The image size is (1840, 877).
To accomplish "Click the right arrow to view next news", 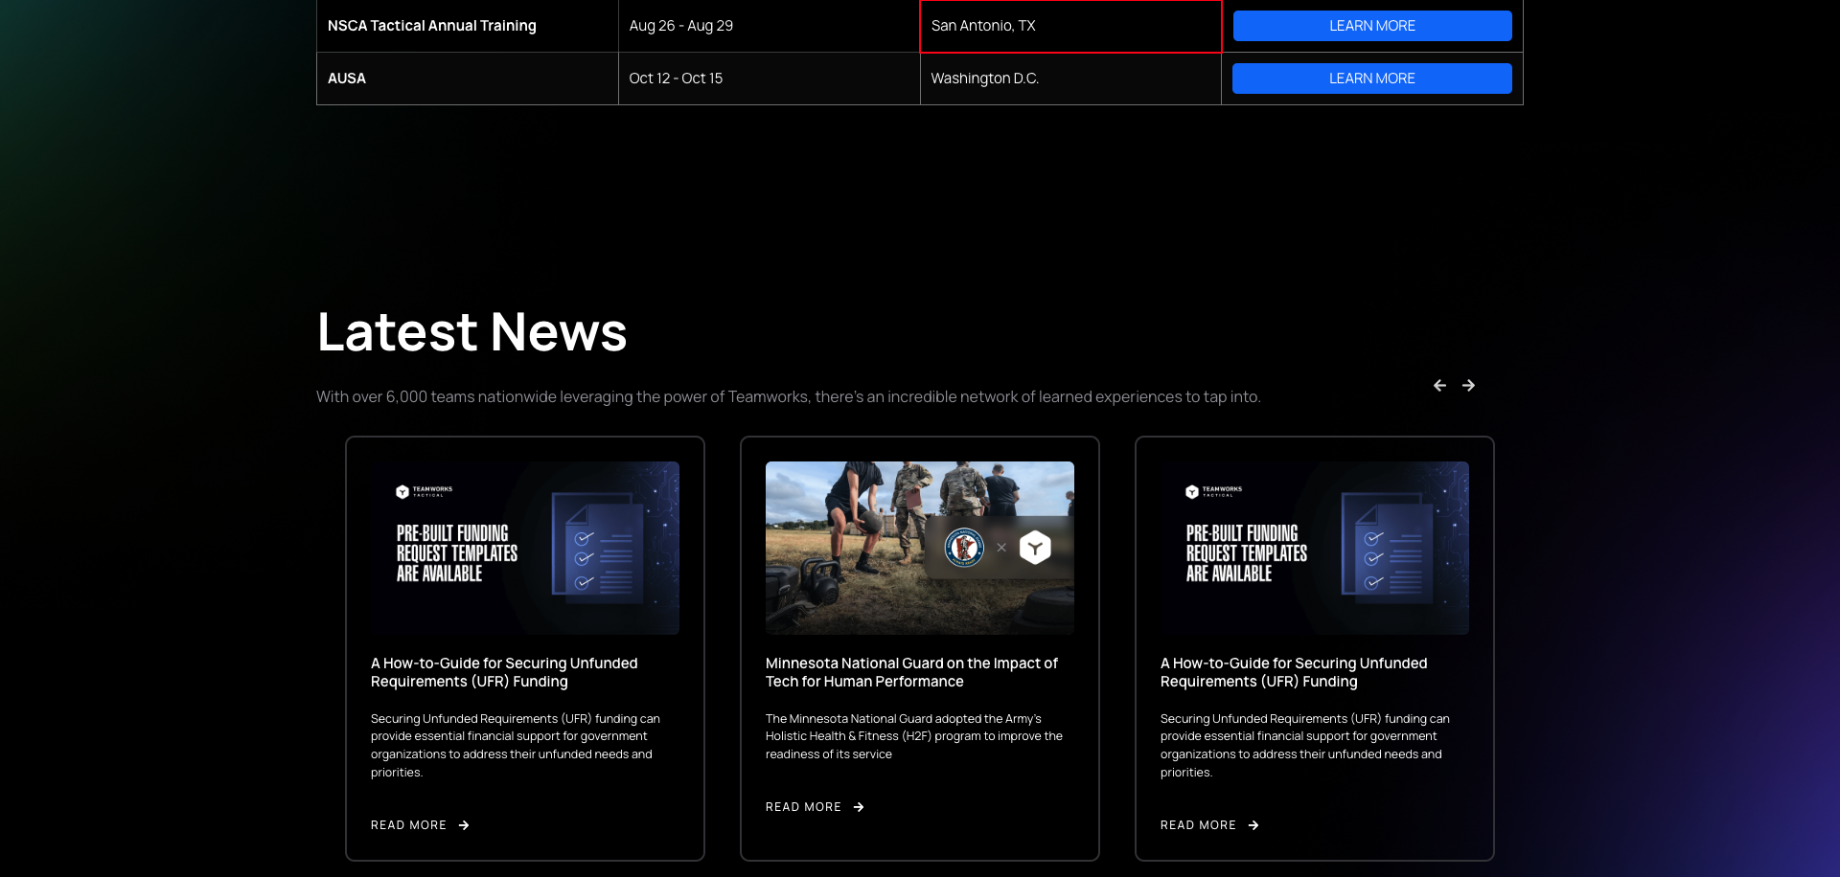I will 1468,385.
